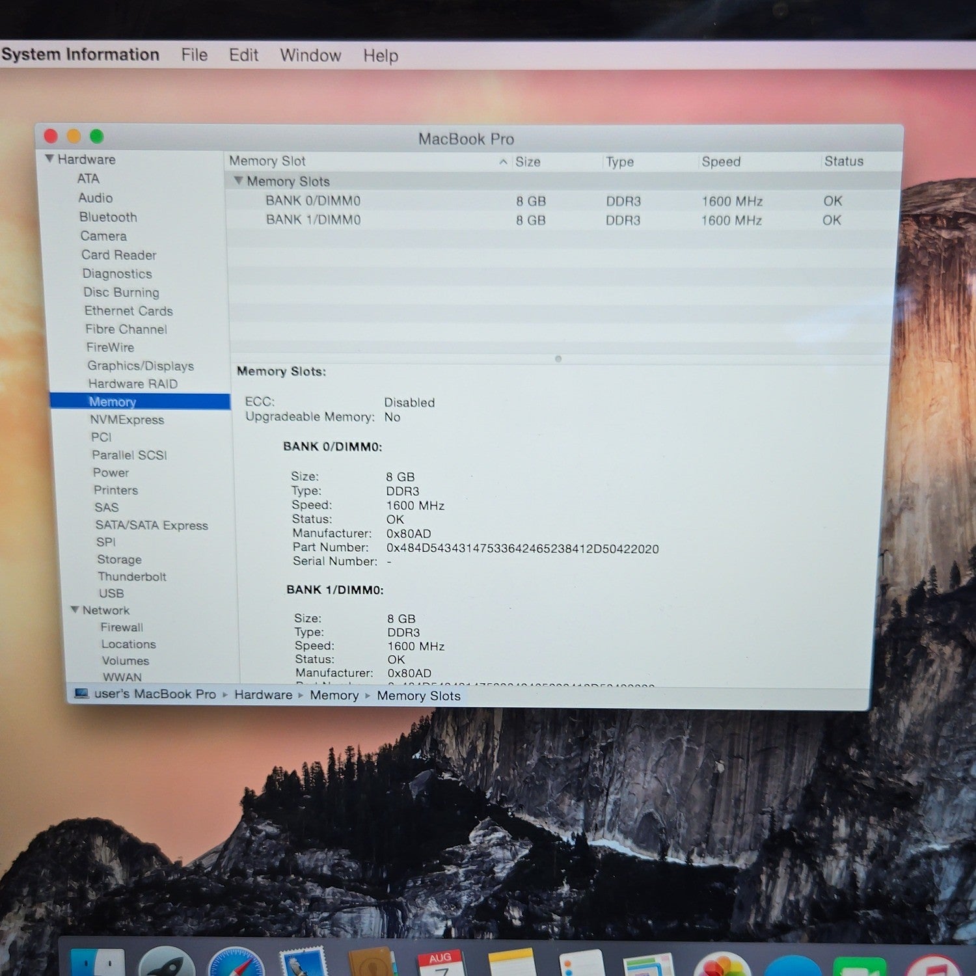
Task: Click Memory Slots in the path bar
Action: [x=419, y=696]
